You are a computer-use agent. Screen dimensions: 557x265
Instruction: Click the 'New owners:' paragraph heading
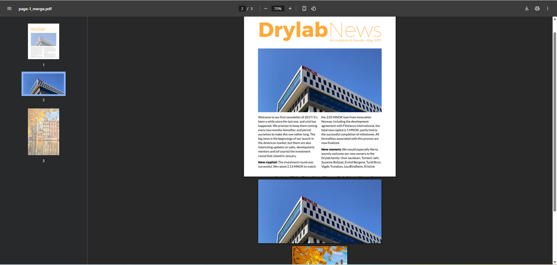point(331,149)
